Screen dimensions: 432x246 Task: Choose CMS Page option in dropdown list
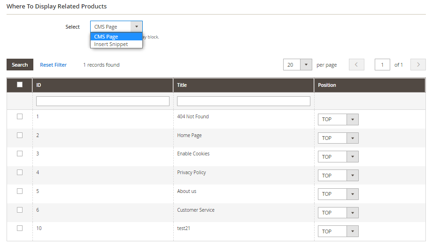[x=107, y=37]
